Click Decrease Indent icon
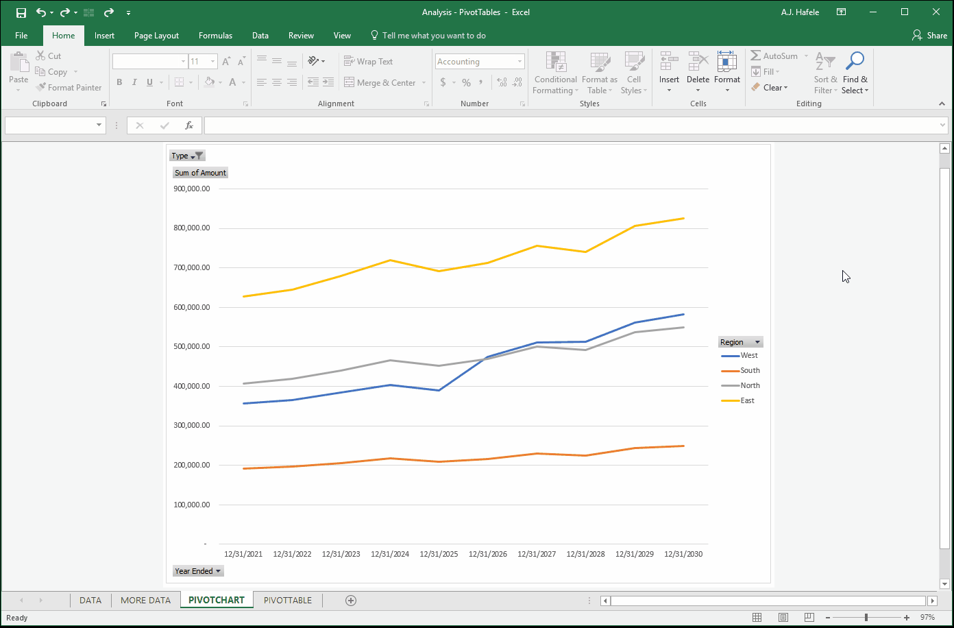Viewport: 954px width, 628px height. click(x=313, y=82)
